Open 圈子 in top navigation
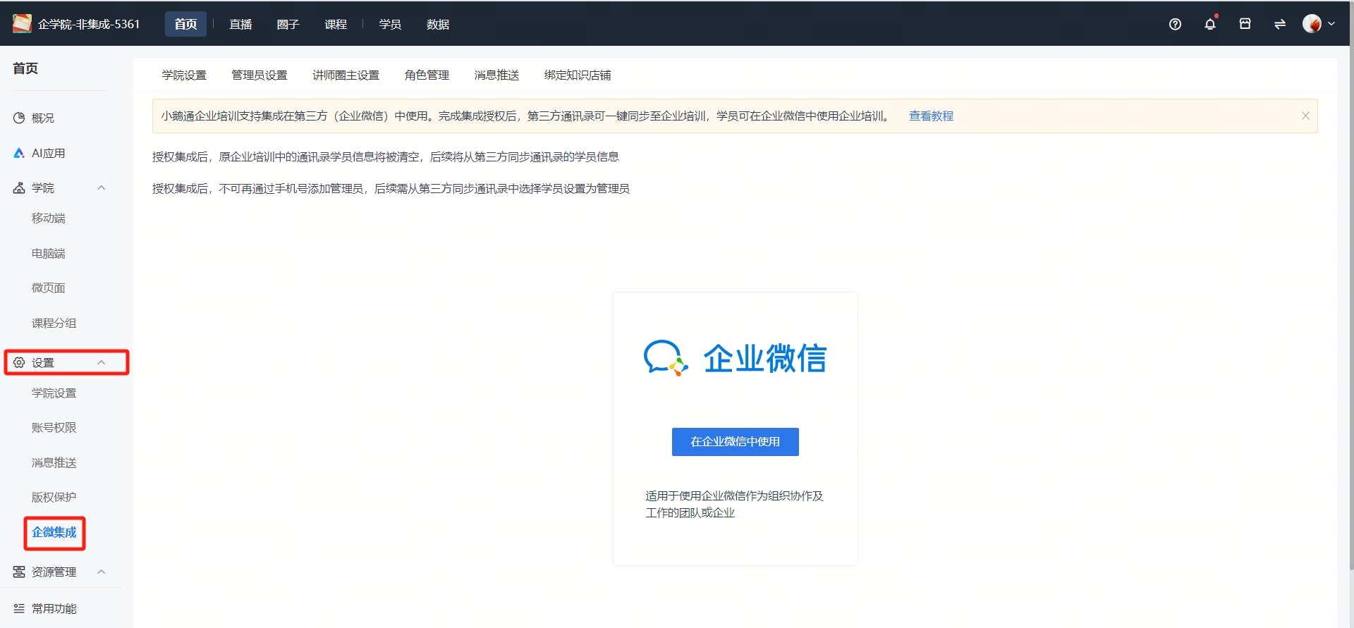 tap(288, 24)
